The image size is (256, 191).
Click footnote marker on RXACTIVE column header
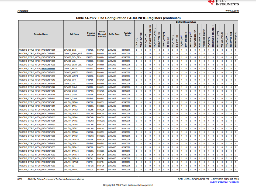click(190, 33)
